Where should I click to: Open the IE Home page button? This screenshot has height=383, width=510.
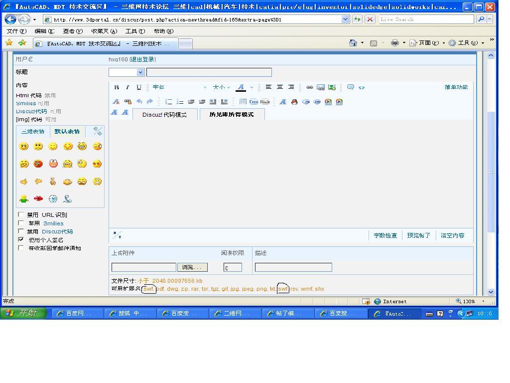coord(353,43)
